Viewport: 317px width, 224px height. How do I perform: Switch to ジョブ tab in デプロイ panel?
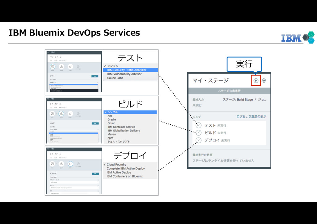(x=56, y=158)
